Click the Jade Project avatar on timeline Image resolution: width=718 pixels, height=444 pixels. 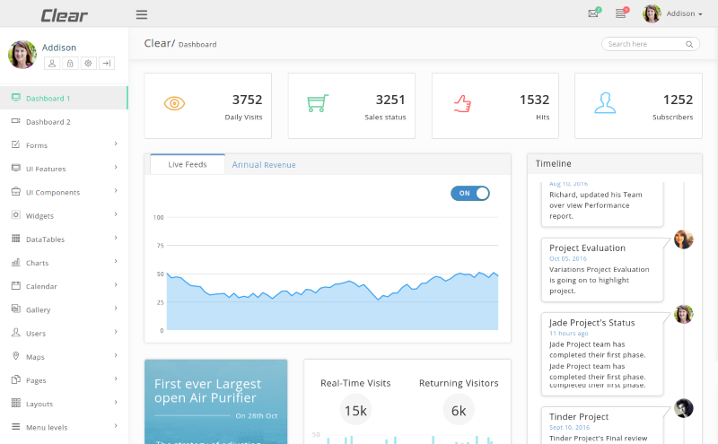(683, 314)
